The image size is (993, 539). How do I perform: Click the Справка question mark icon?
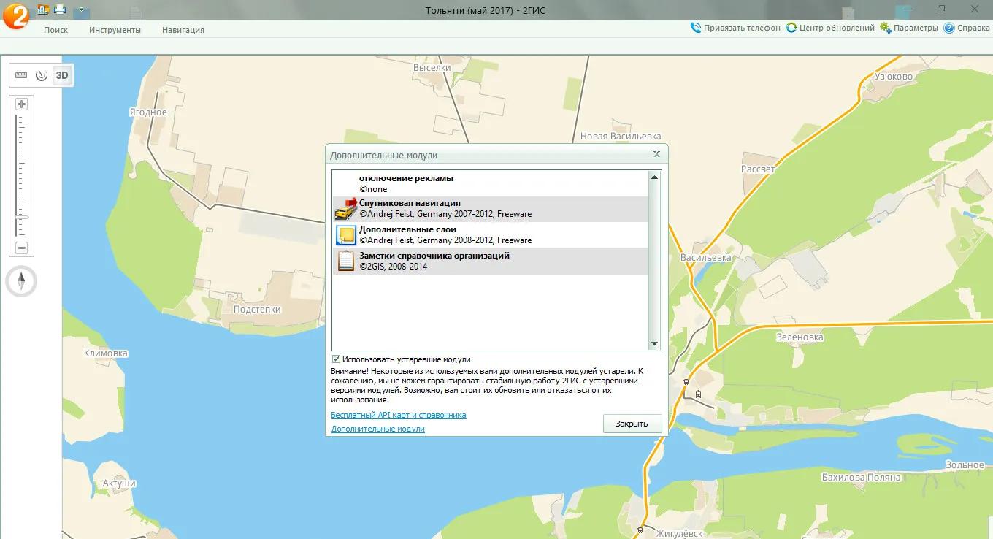[x=949, y=28]
